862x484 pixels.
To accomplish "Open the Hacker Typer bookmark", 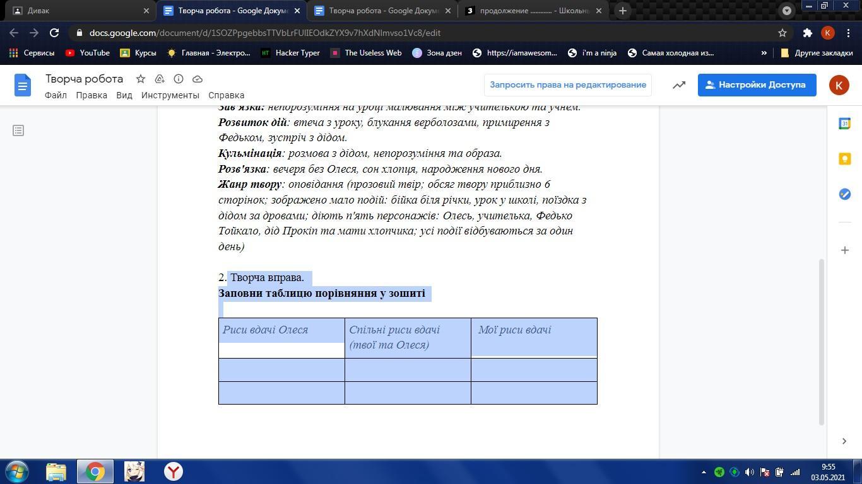I will tap(290, 53).
